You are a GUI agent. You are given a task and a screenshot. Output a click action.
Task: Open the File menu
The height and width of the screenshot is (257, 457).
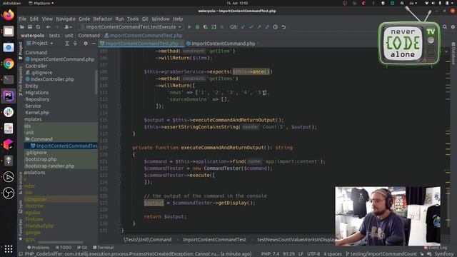click(22, 19)
